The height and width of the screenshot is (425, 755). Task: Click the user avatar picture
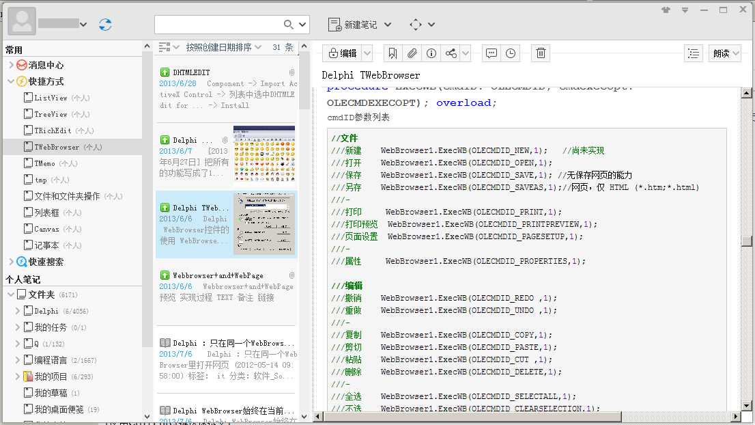[22, 22]
